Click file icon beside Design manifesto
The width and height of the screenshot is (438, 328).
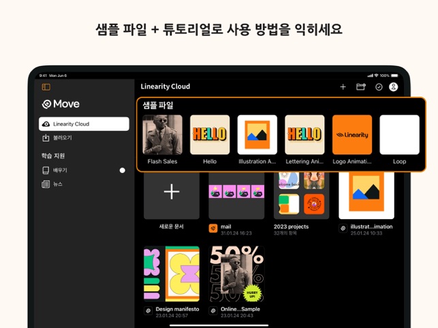tap(148, 311)
